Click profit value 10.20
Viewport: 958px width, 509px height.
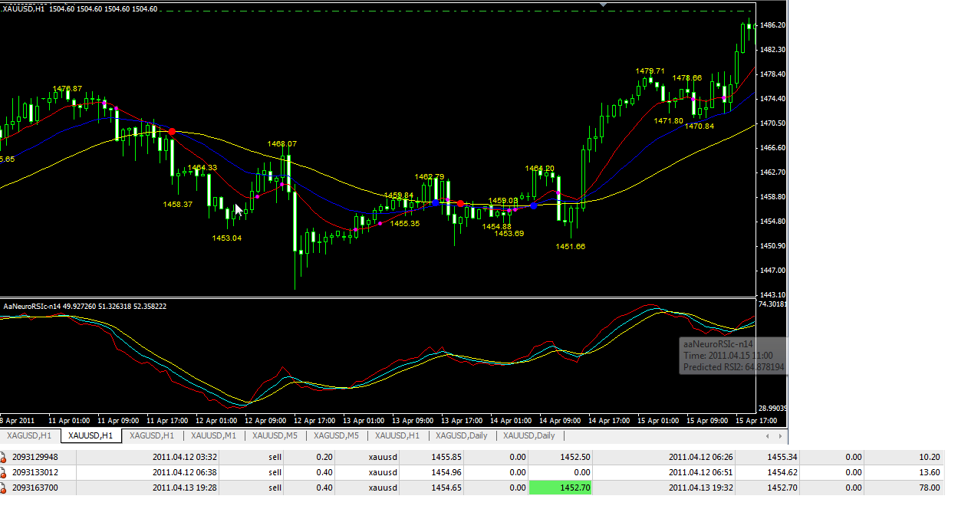[x=929, y=457]
